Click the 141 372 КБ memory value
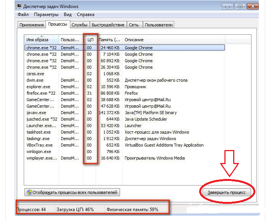The height and width of the screenshot is (221, 271). coord(109,113)
